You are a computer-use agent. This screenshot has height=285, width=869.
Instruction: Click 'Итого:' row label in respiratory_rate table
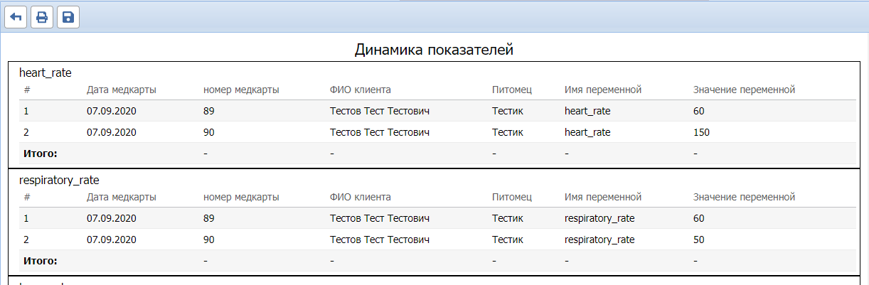point(41,261)
